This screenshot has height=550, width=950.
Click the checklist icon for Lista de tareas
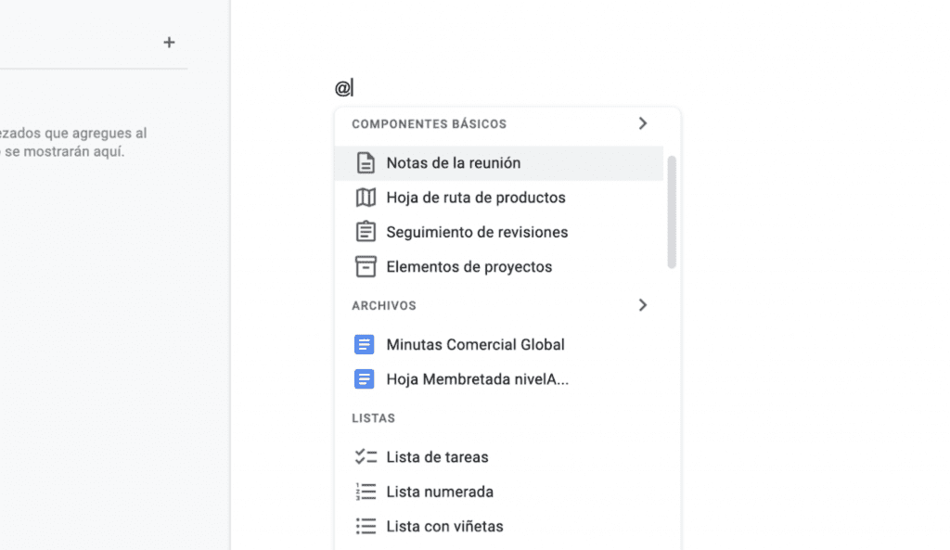coord(366,457)
